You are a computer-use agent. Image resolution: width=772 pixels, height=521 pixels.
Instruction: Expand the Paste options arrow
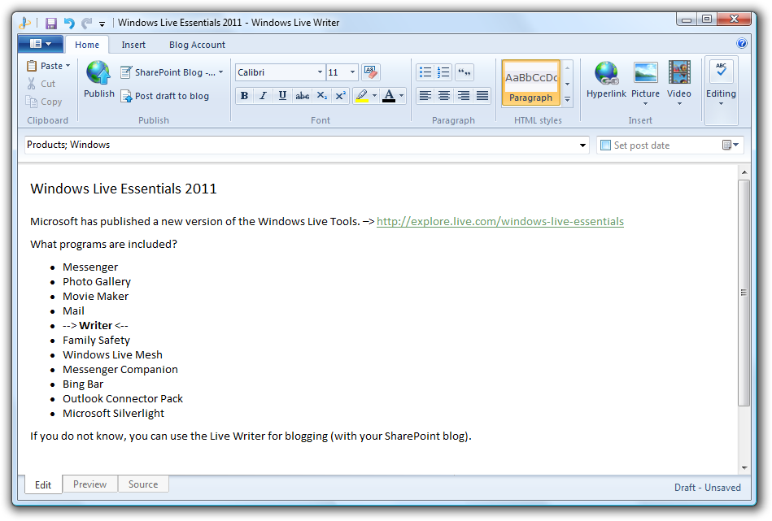(x=68, y=66)
